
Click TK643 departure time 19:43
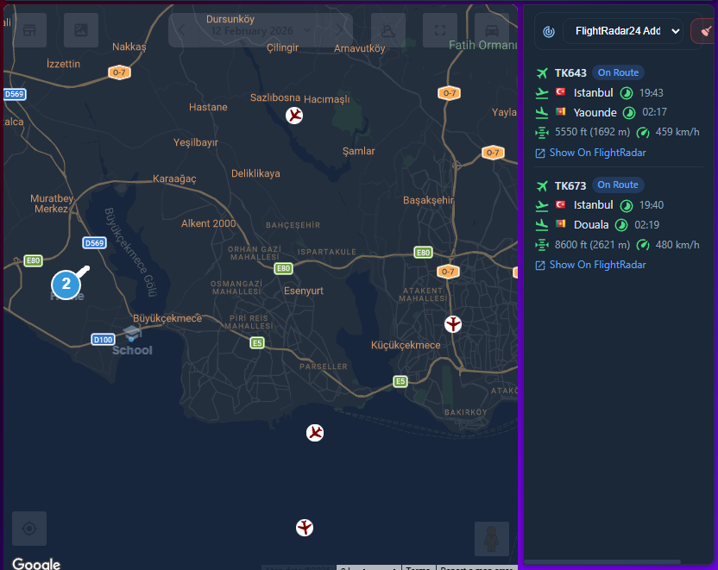point(652,93)
